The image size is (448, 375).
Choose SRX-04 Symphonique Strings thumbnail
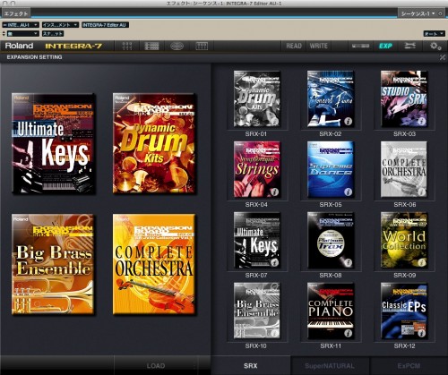tap(257, 169)
